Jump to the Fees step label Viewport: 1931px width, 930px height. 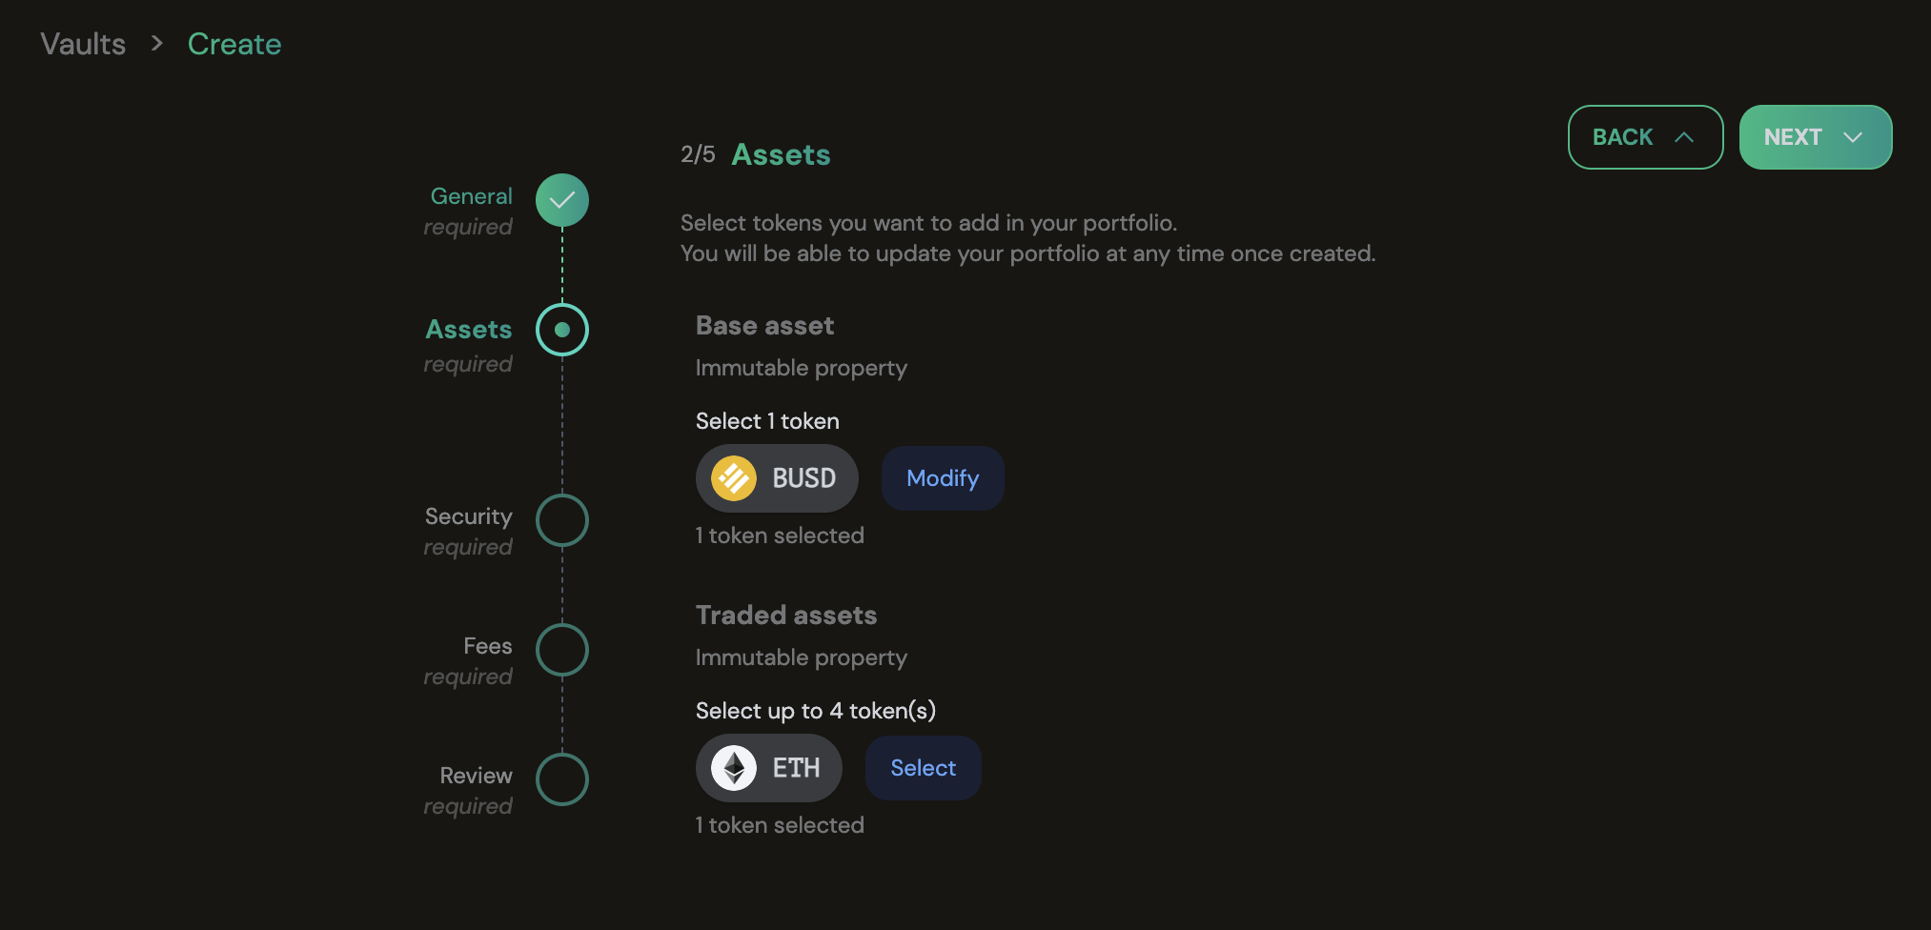487,646
